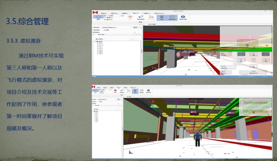
Task: Click the highlighted locate icon in upper ribbon
Action: 161,17
